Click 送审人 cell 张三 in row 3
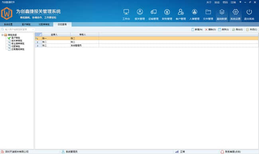The width and height of the screenshot is (259, 154). (56, 46)
